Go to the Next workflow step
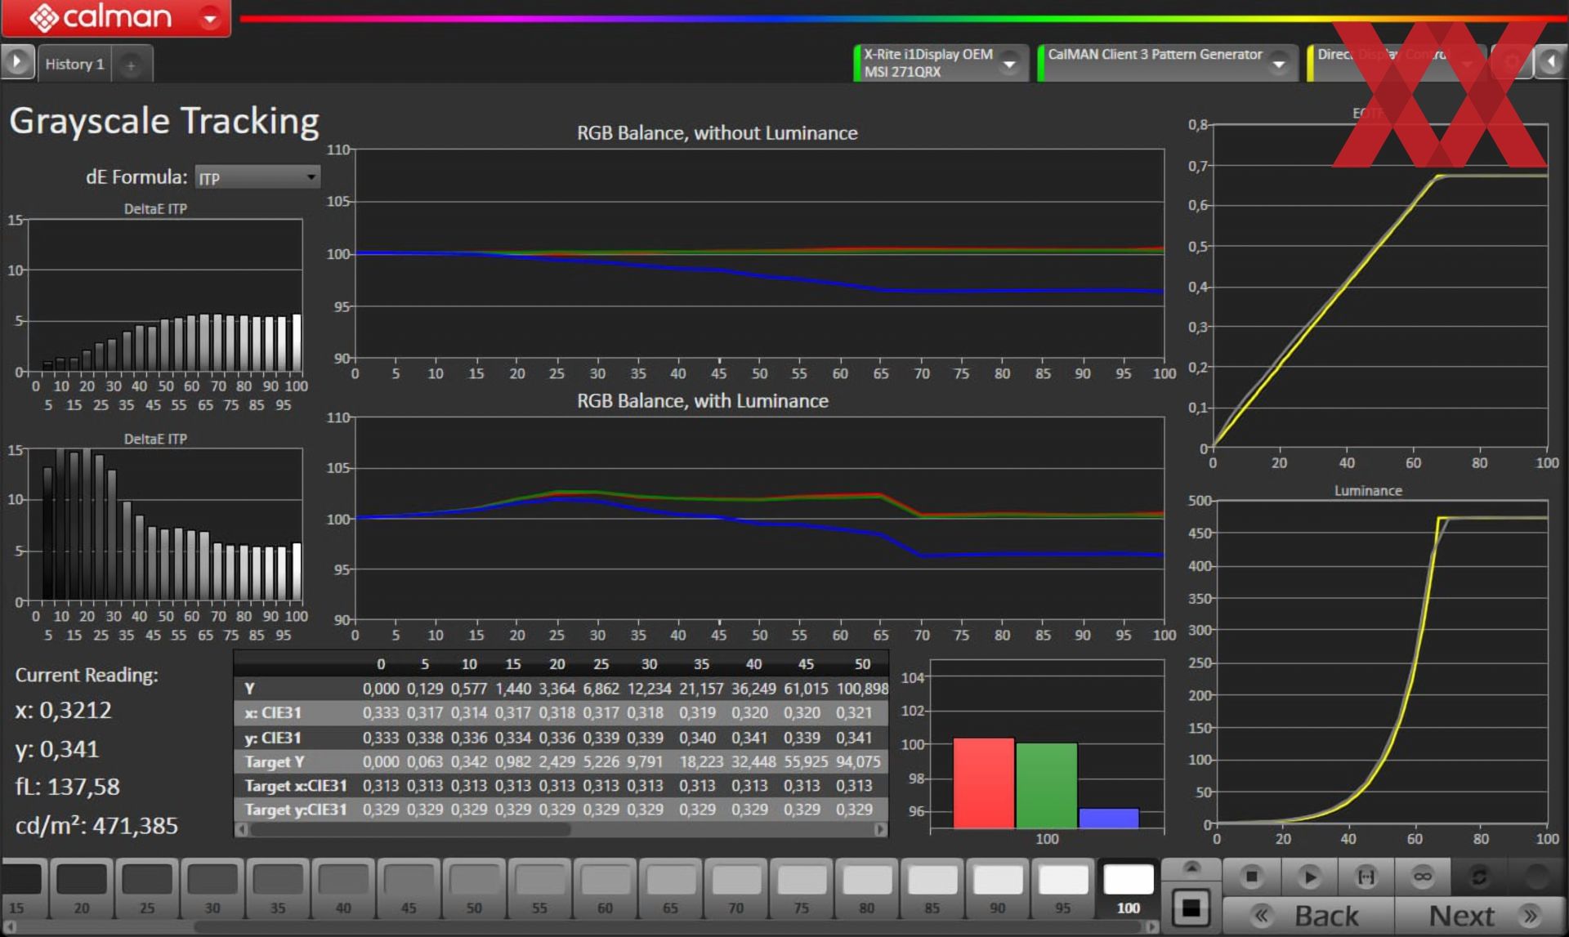The height and width of the screenshot is (937, 1569). pos(1480,916)
